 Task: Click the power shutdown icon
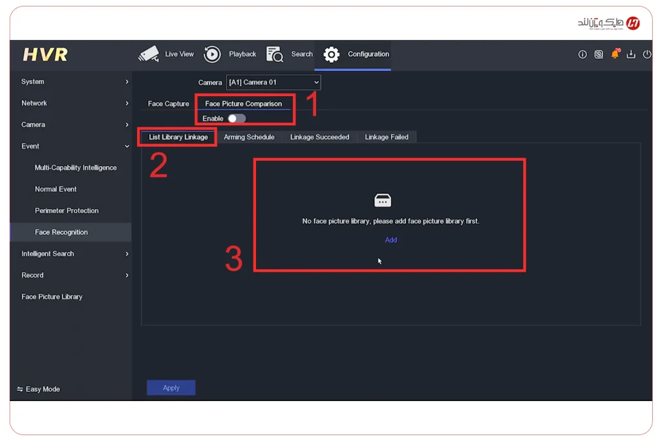pos(647,55)
